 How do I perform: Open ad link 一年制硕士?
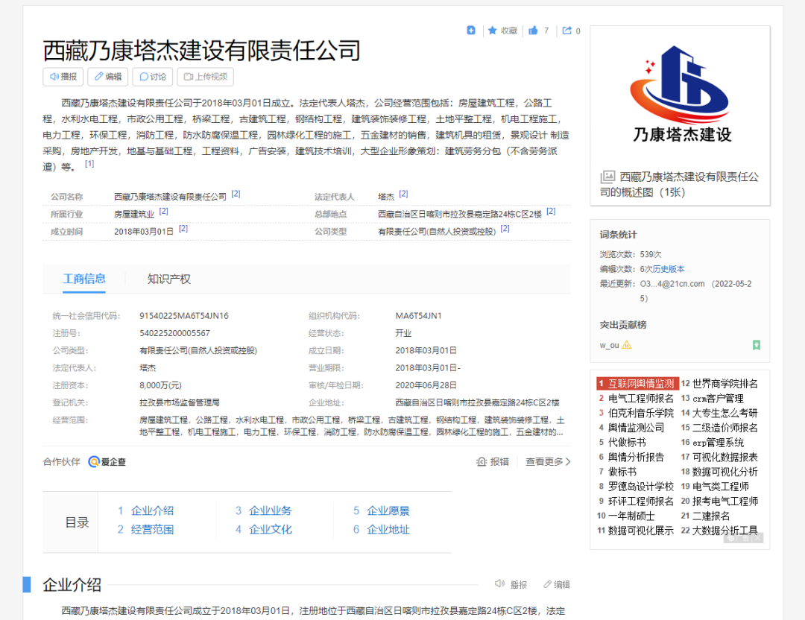[x=631, y=516]
